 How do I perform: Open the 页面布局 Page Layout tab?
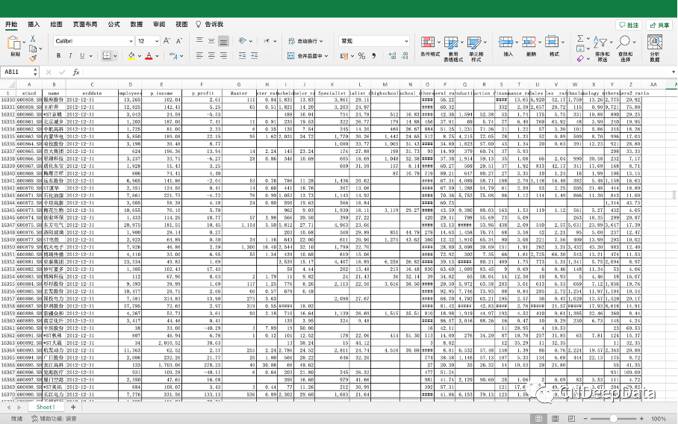click(x=85, y=24)
